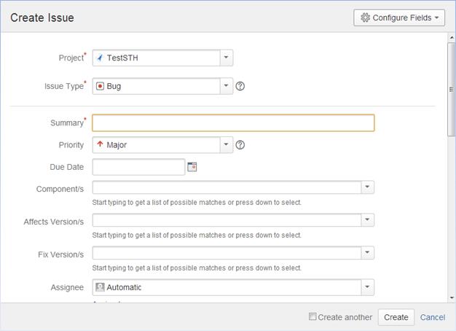Click the help icon beside Priority
Screen dimensions: 456x331
[x=240, y=145]
